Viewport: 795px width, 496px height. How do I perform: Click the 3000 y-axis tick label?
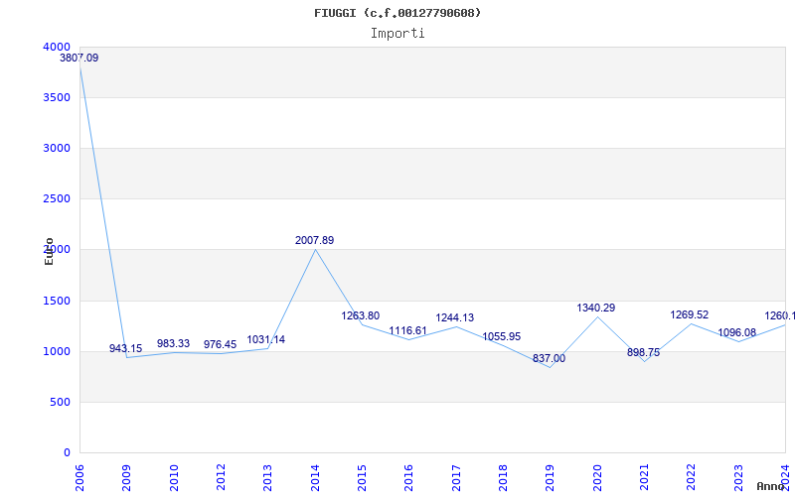pos(57,148)
